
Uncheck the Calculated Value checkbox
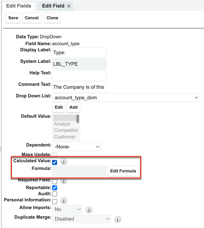click(55, 162)
